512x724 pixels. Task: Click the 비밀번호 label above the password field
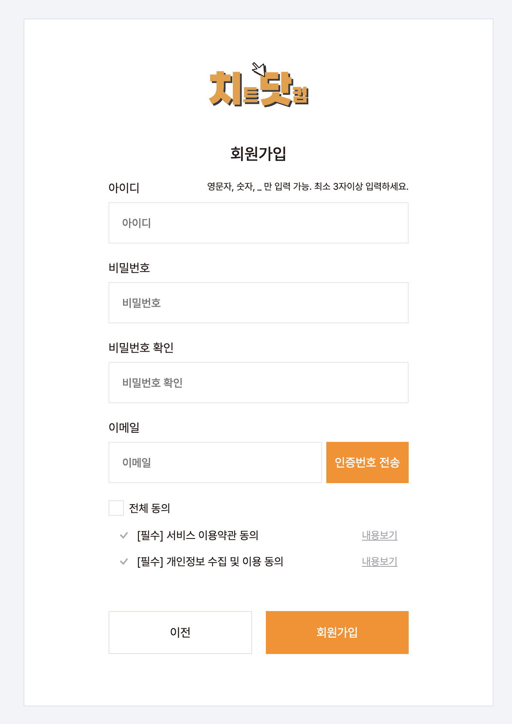(x=129, y=268)
